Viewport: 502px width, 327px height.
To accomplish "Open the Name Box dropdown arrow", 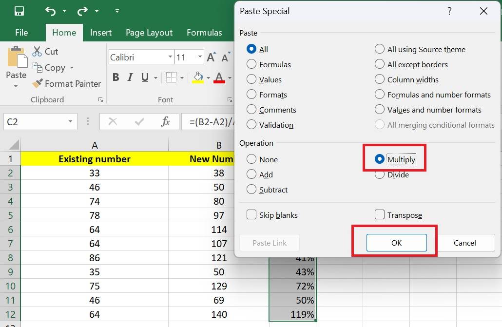I will click(x=70, y=122).
